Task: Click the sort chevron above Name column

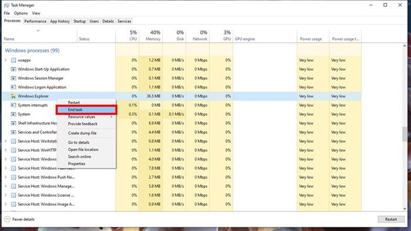Action: (x=38, y=30)
